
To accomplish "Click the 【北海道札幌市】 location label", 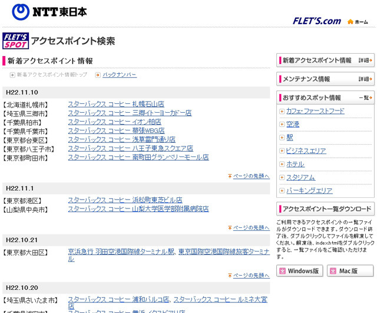I will [x=25, y=105].
